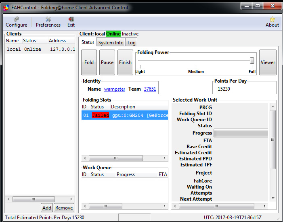Click the UTC timestamp in status bar
Image resolution: width=283 pixels, height=222 pixels.
coord(233,218)
